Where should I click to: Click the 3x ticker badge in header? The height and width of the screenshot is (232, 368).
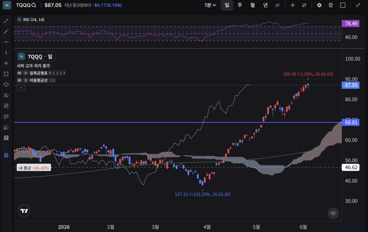point(7,5)
